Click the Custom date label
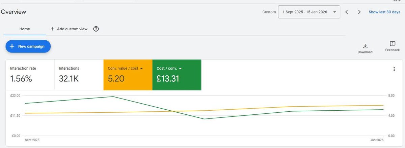Viewport: 405px width, 148px height. coord(269,12)
